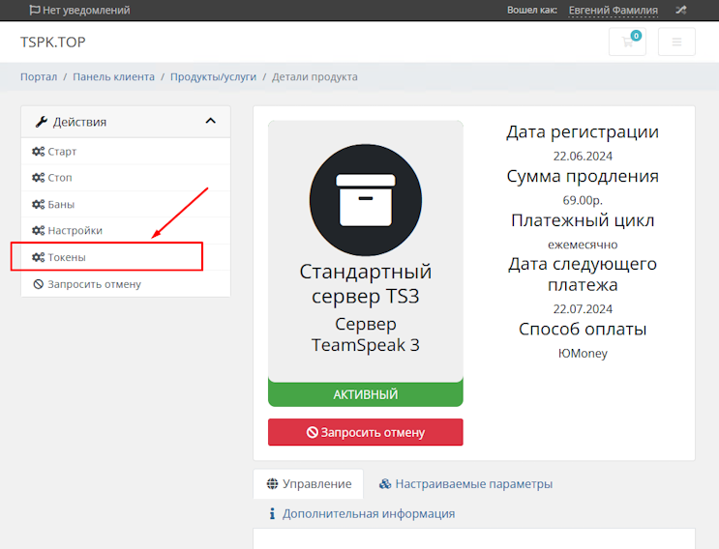Open the hamburger menu button
719x549 pixels.
[676, 43]
